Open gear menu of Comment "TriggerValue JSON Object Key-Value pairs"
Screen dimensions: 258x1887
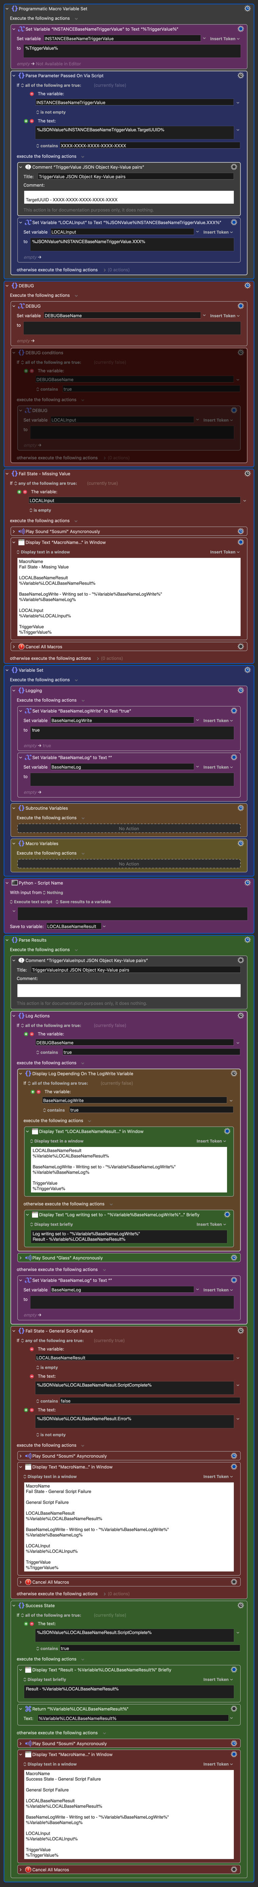(234, 167)
